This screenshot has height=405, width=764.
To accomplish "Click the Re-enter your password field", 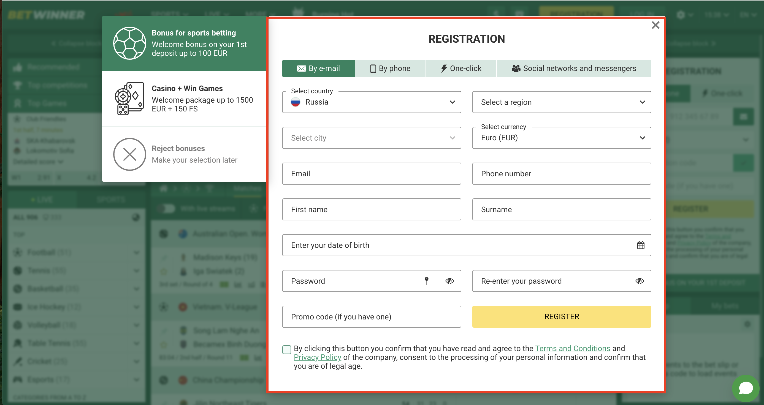I will 562,281.
